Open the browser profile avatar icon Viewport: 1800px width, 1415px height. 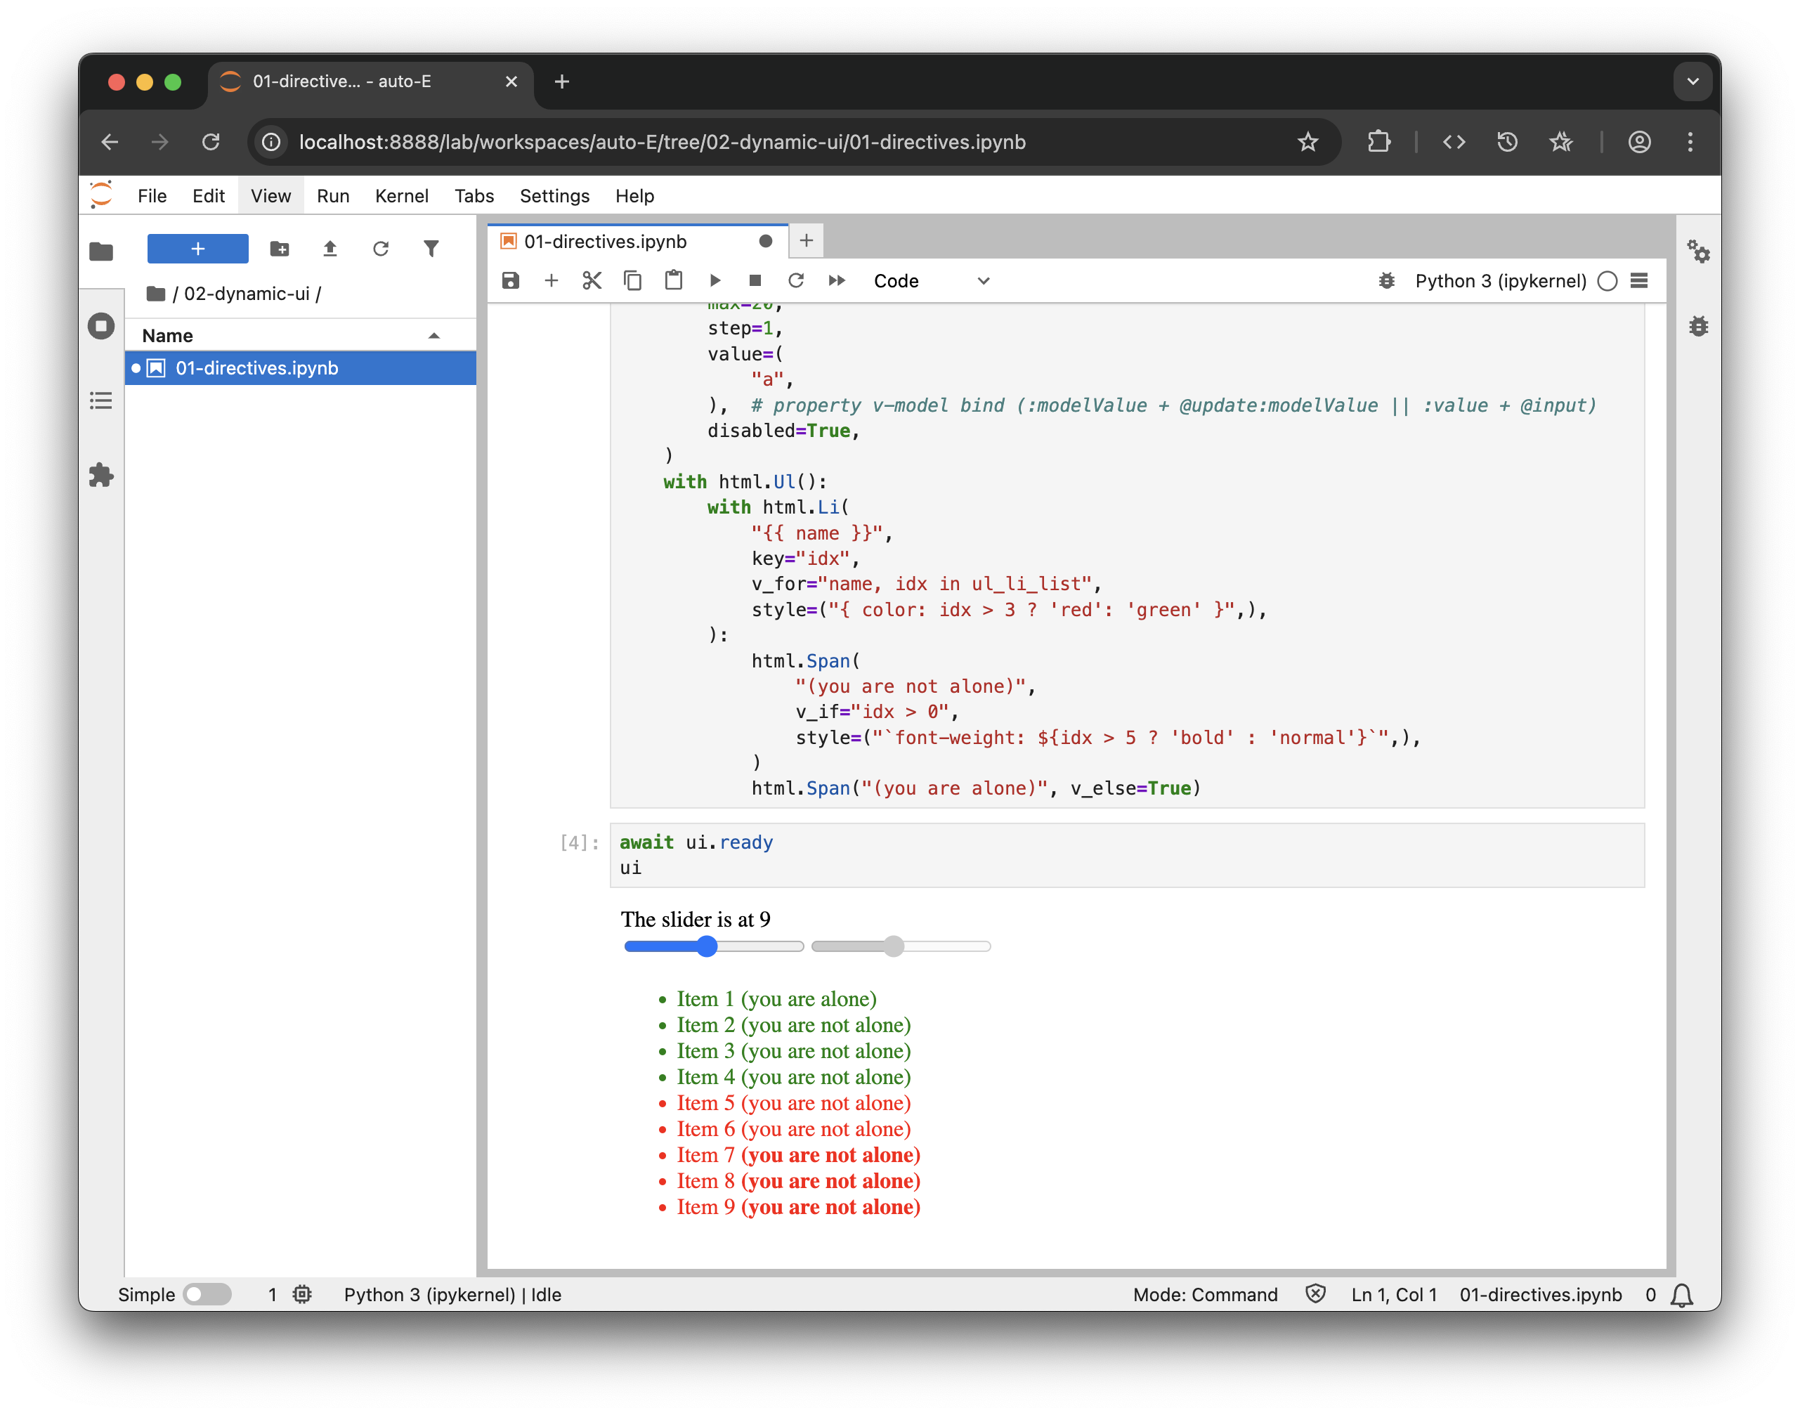tap(1639, 142)
